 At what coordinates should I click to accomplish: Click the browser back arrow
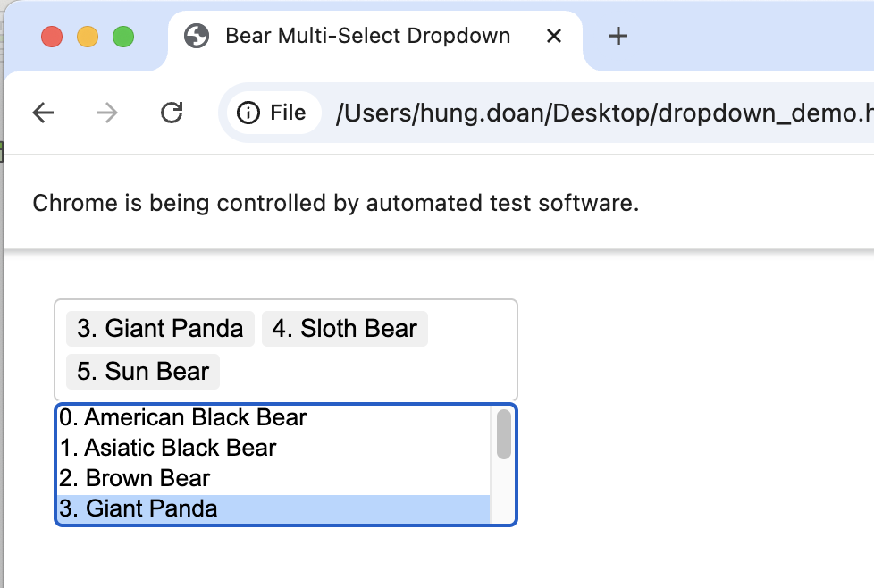[43, 113]
